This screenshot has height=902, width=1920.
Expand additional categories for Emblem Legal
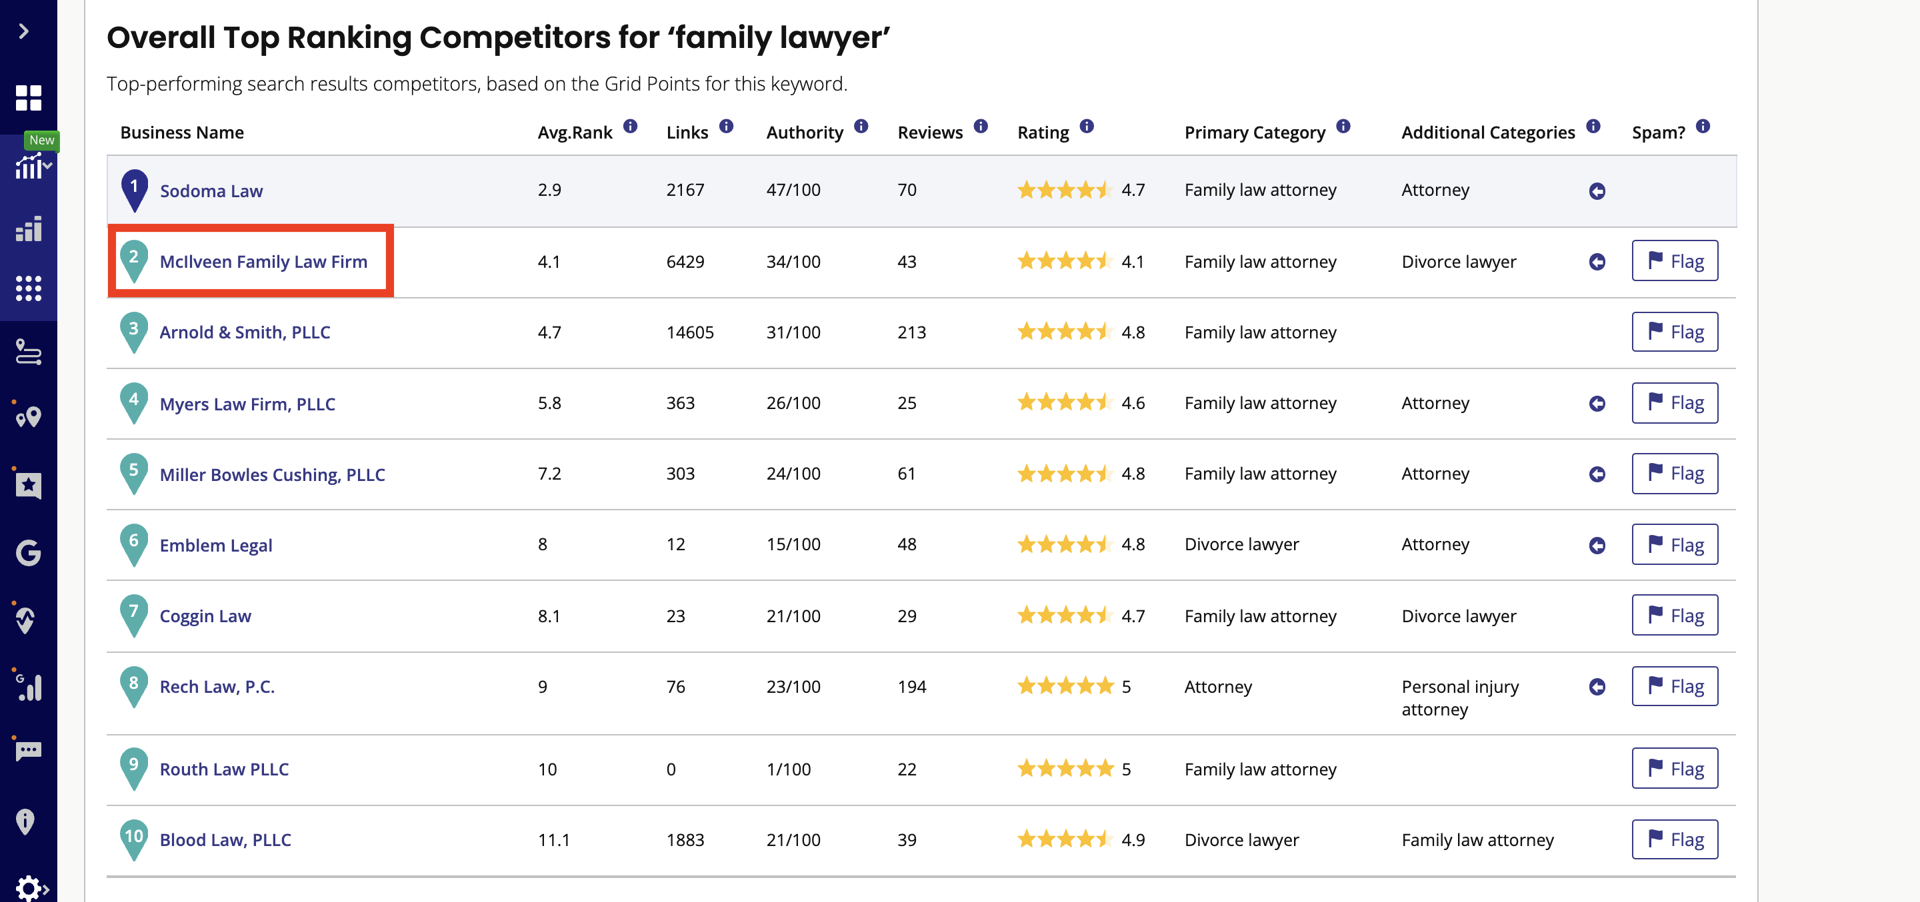click(1597, 545)
